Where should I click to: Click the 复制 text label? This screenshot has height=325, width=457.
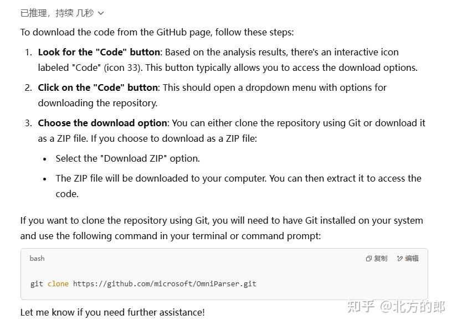coord(381,259)
